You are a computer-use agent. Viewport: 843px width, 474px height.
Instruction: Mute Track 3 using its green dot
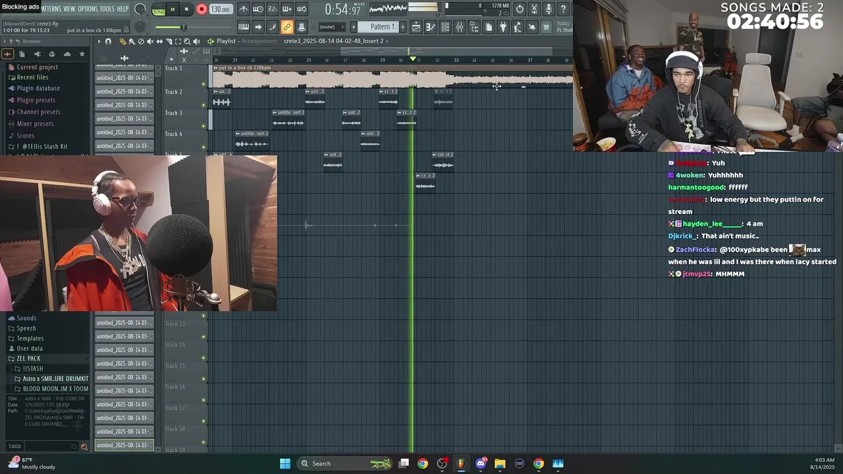(204, 126)
